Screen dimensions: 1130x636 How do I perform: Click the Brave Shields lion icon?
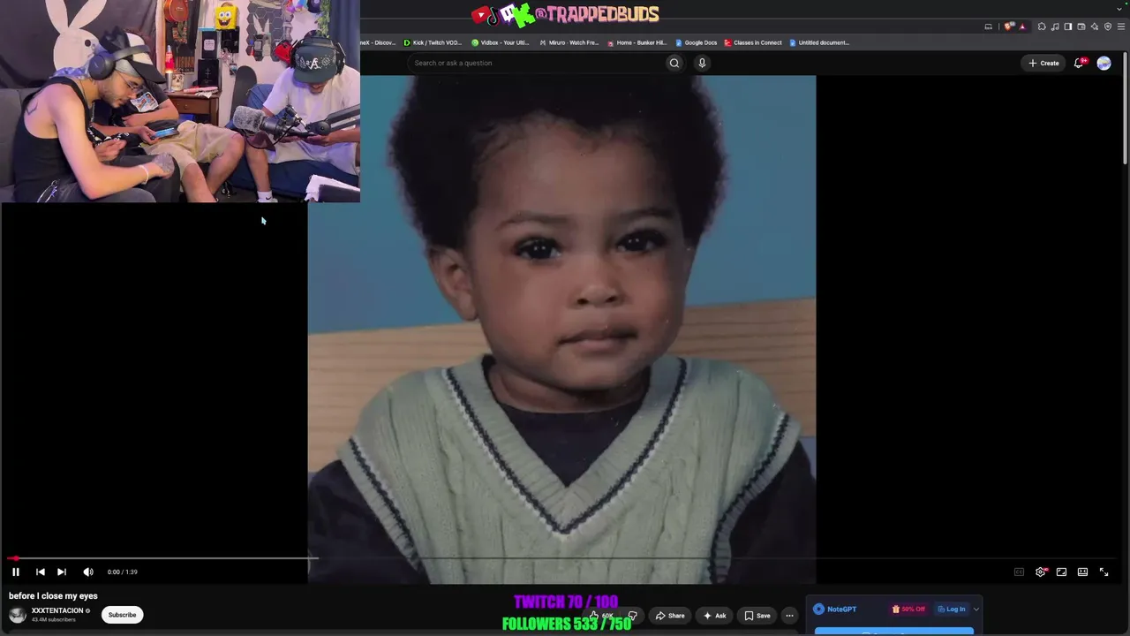[1009, 26]
